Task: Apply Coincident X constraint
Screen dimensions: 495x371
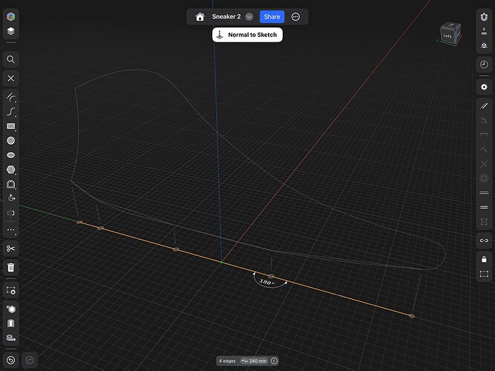Action: click(484, 164)
